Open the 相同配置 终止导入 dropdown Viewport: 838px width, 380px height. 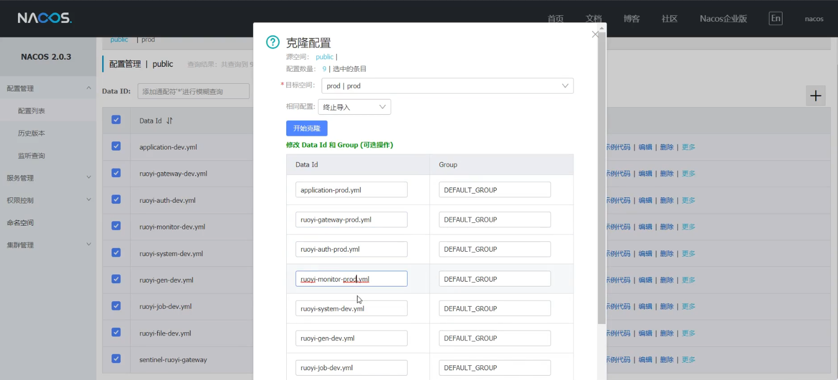click(354, 107)
